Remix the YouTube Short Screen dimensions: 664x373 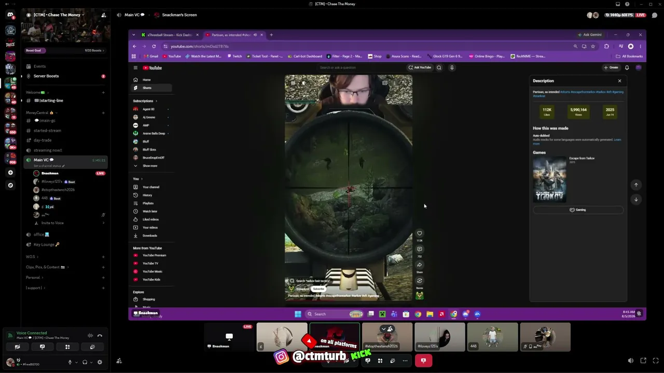click(420, 281)
